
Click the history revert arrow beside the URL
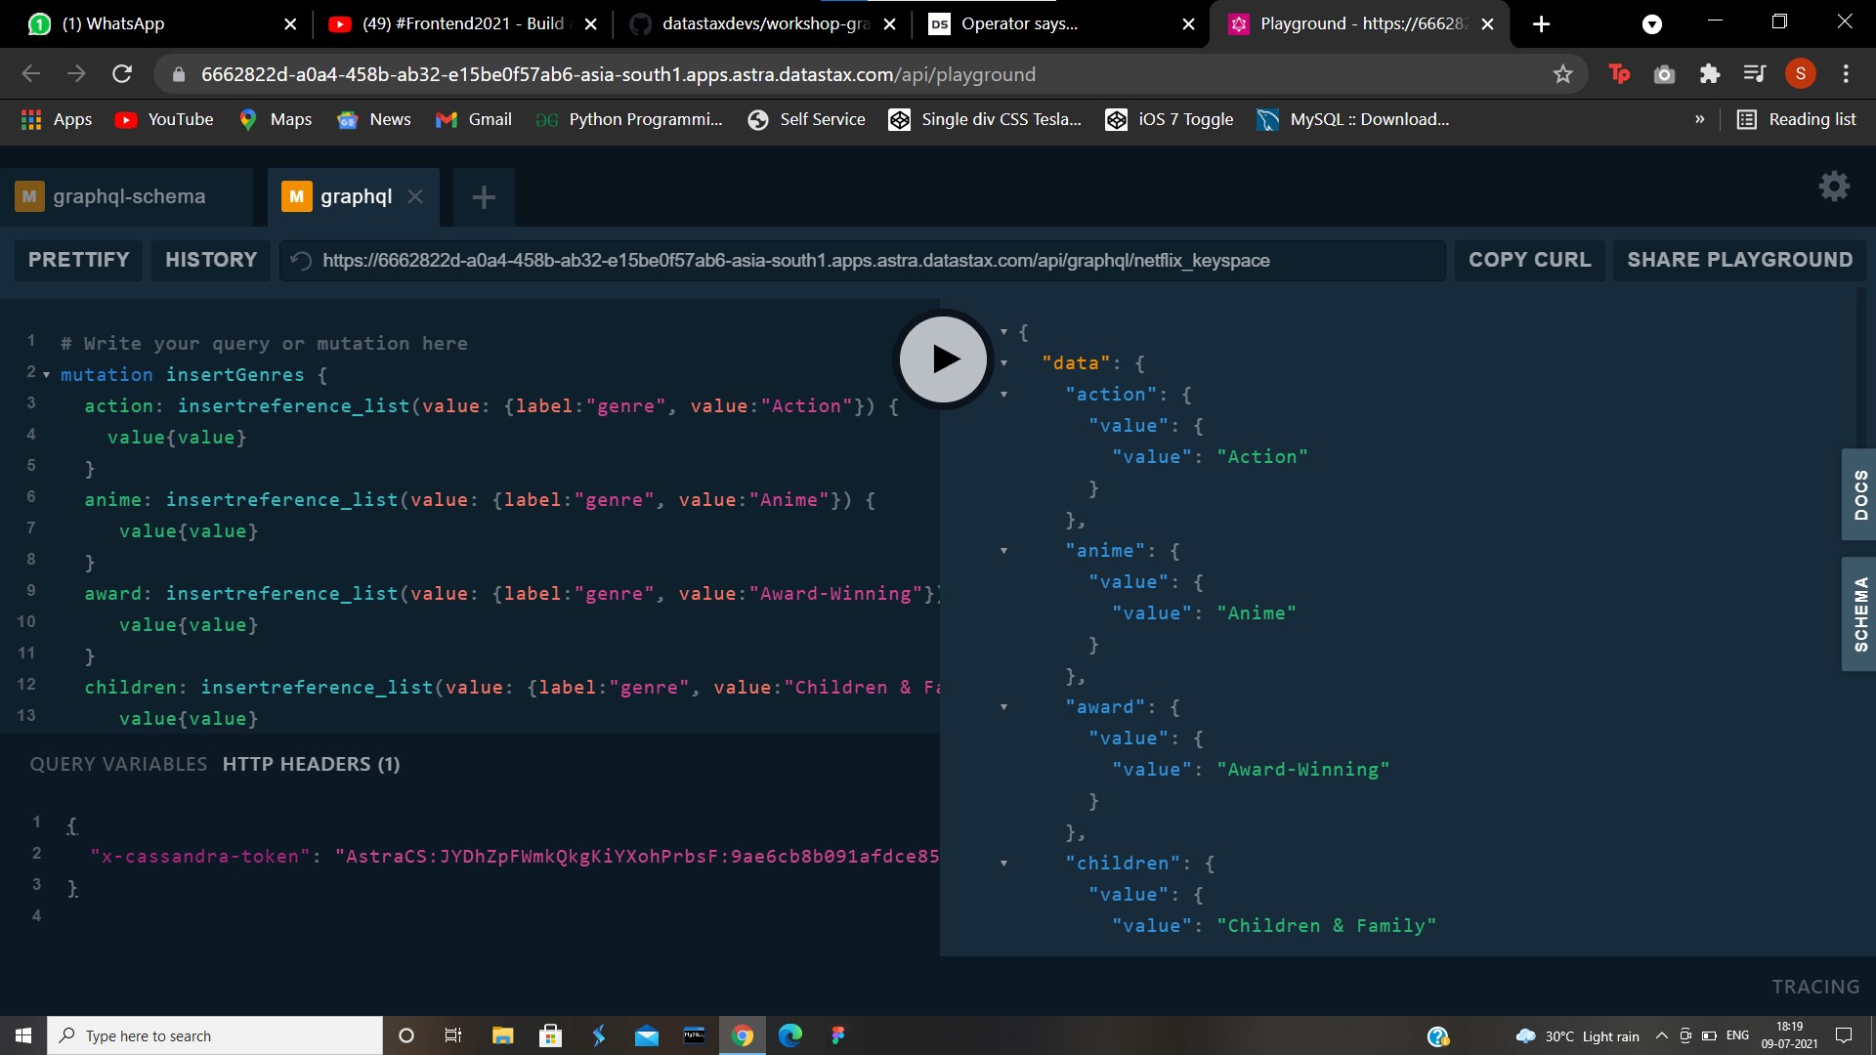[300, 261]
